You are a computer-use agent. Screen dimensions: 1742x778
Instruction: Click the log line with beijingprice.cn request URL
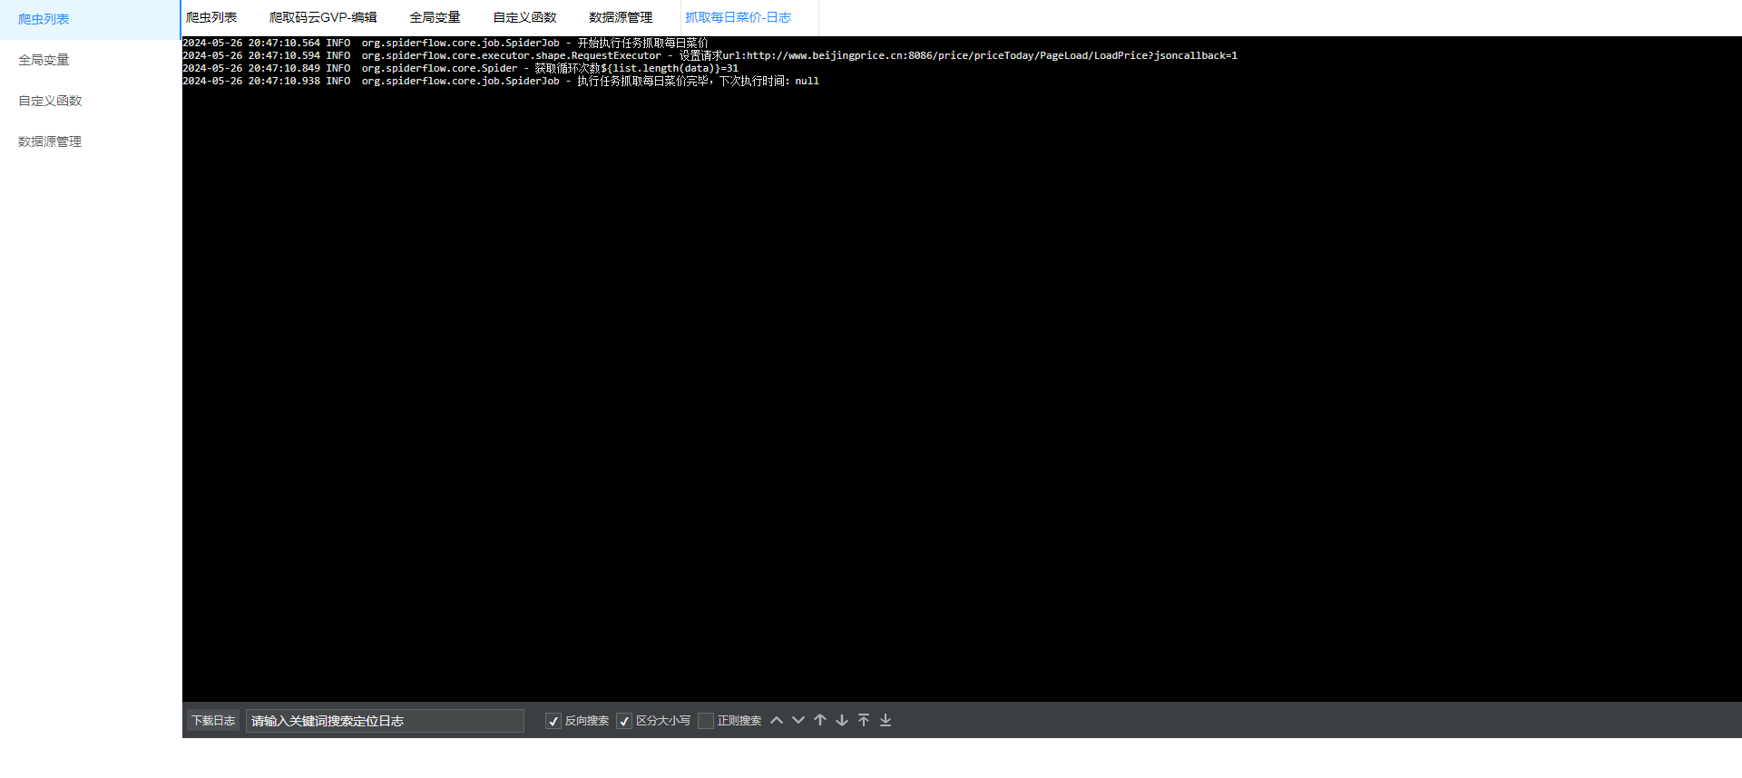(710, 55)
